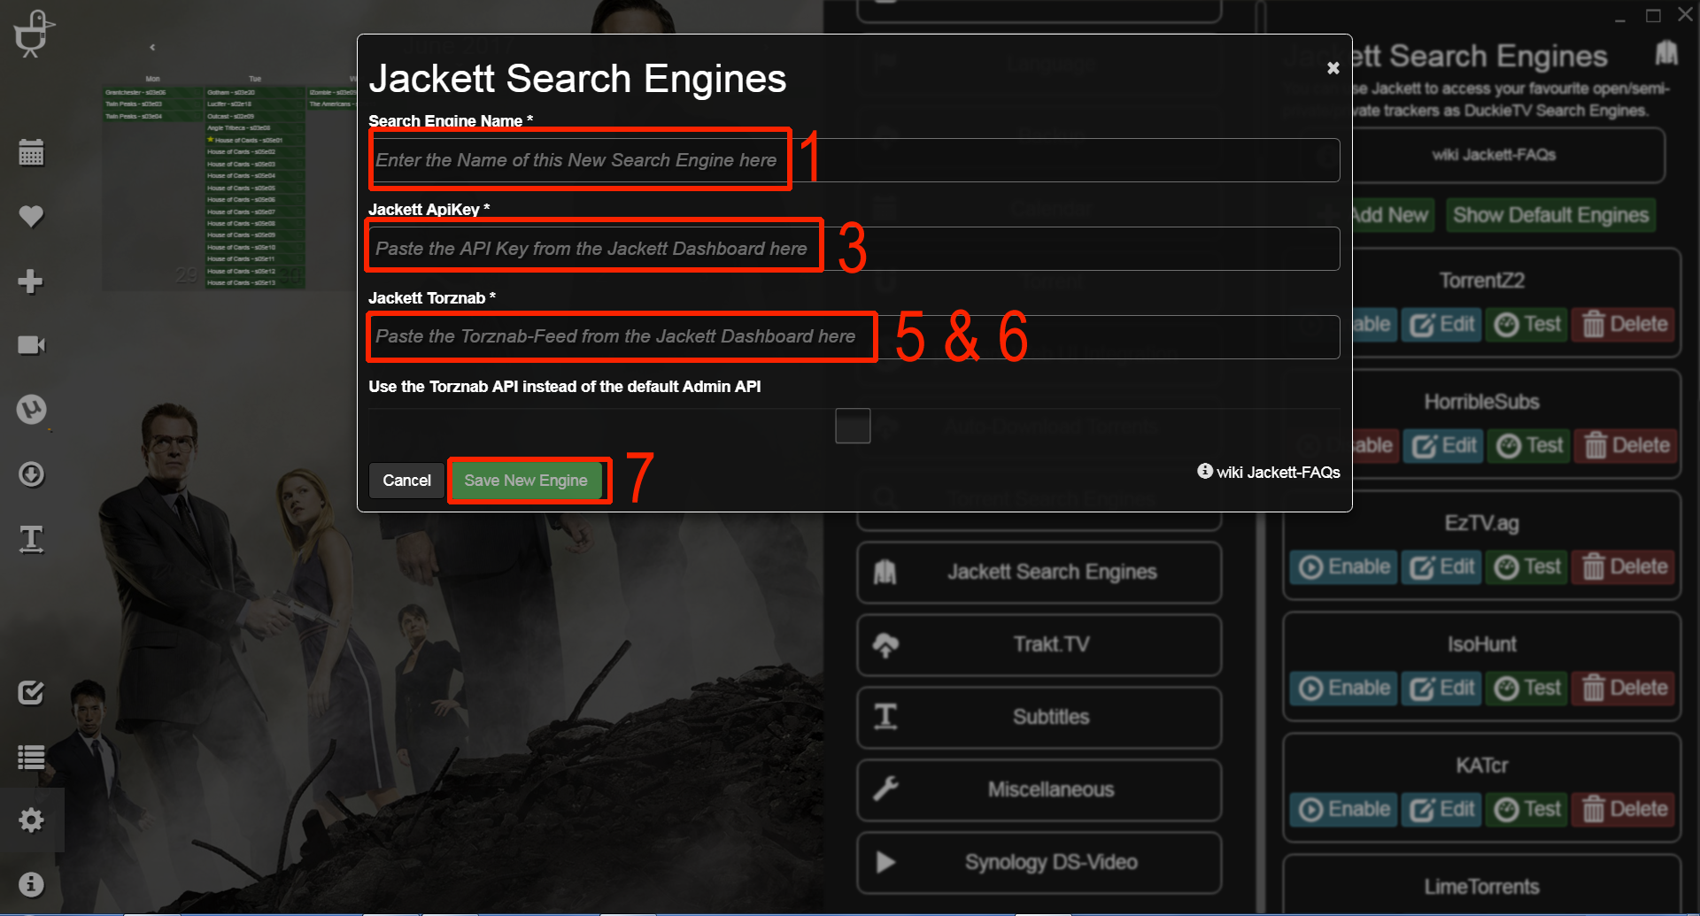Test the EzTV.ag engine

click(1528, 567)
